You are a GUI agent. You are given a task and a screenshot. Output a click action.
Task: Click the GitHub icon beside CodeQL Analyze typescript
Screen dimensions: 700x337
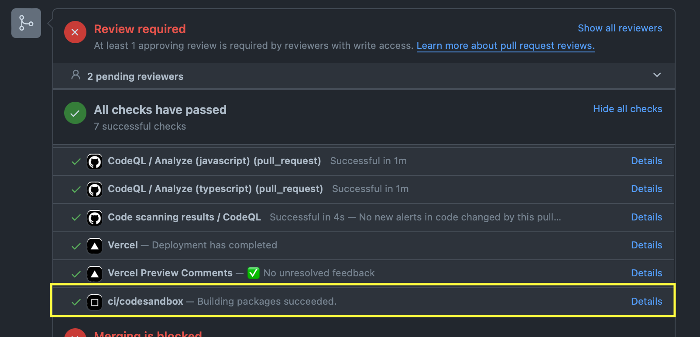(95, 189)
